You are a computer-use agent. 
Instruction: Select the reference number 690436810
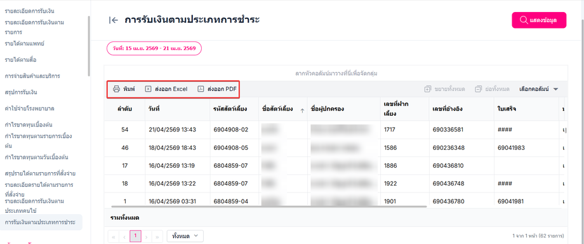448,166
